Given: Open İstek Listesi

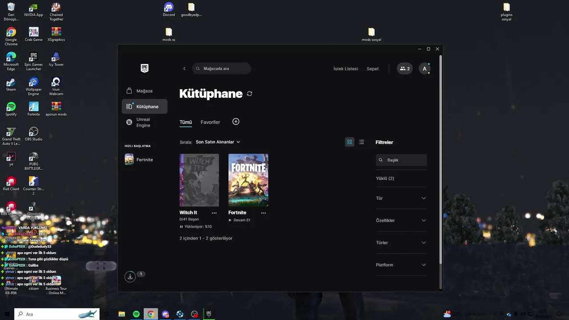Looking at the screenshot, I should point(345,68).
